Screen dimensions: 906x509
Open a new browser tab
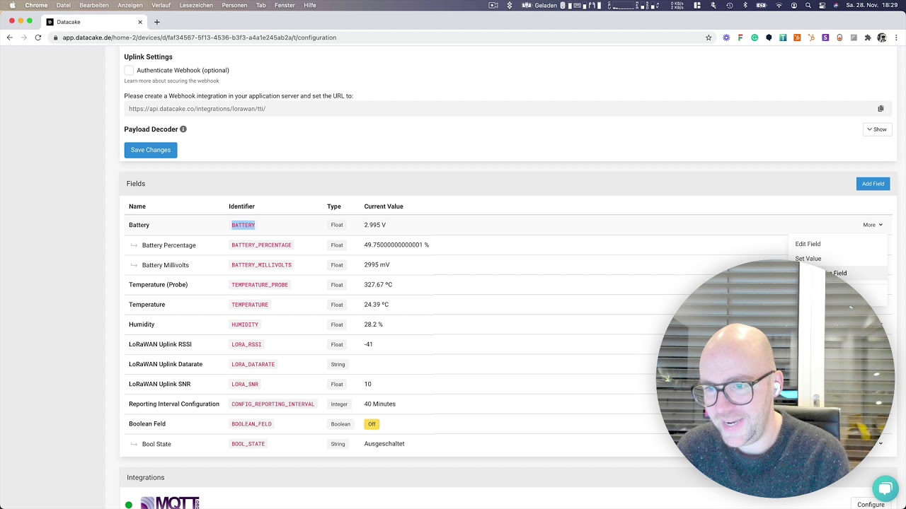157,22
